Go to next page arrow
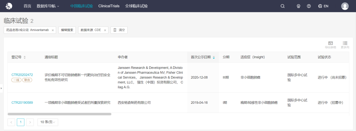The height and width of the screenshot is (131, 356). [x=30, y=122]
